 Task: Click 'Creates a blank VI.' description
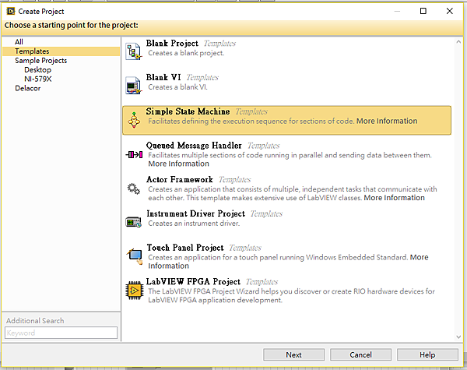tap(177, 87)
